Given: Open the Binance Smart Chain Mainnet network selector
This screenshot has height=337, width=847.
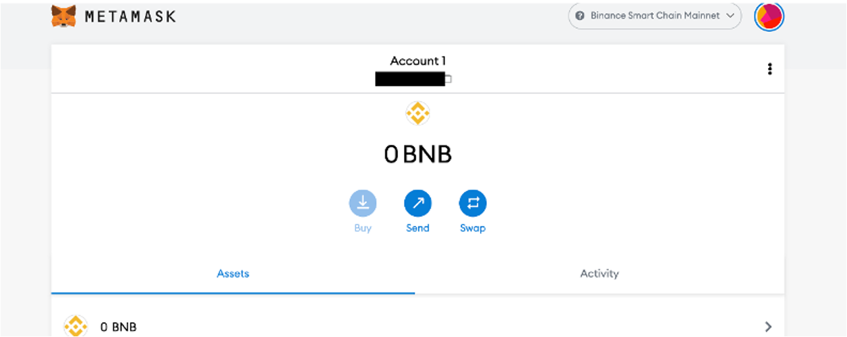Looking at the screenshot, I should point(654,16).
